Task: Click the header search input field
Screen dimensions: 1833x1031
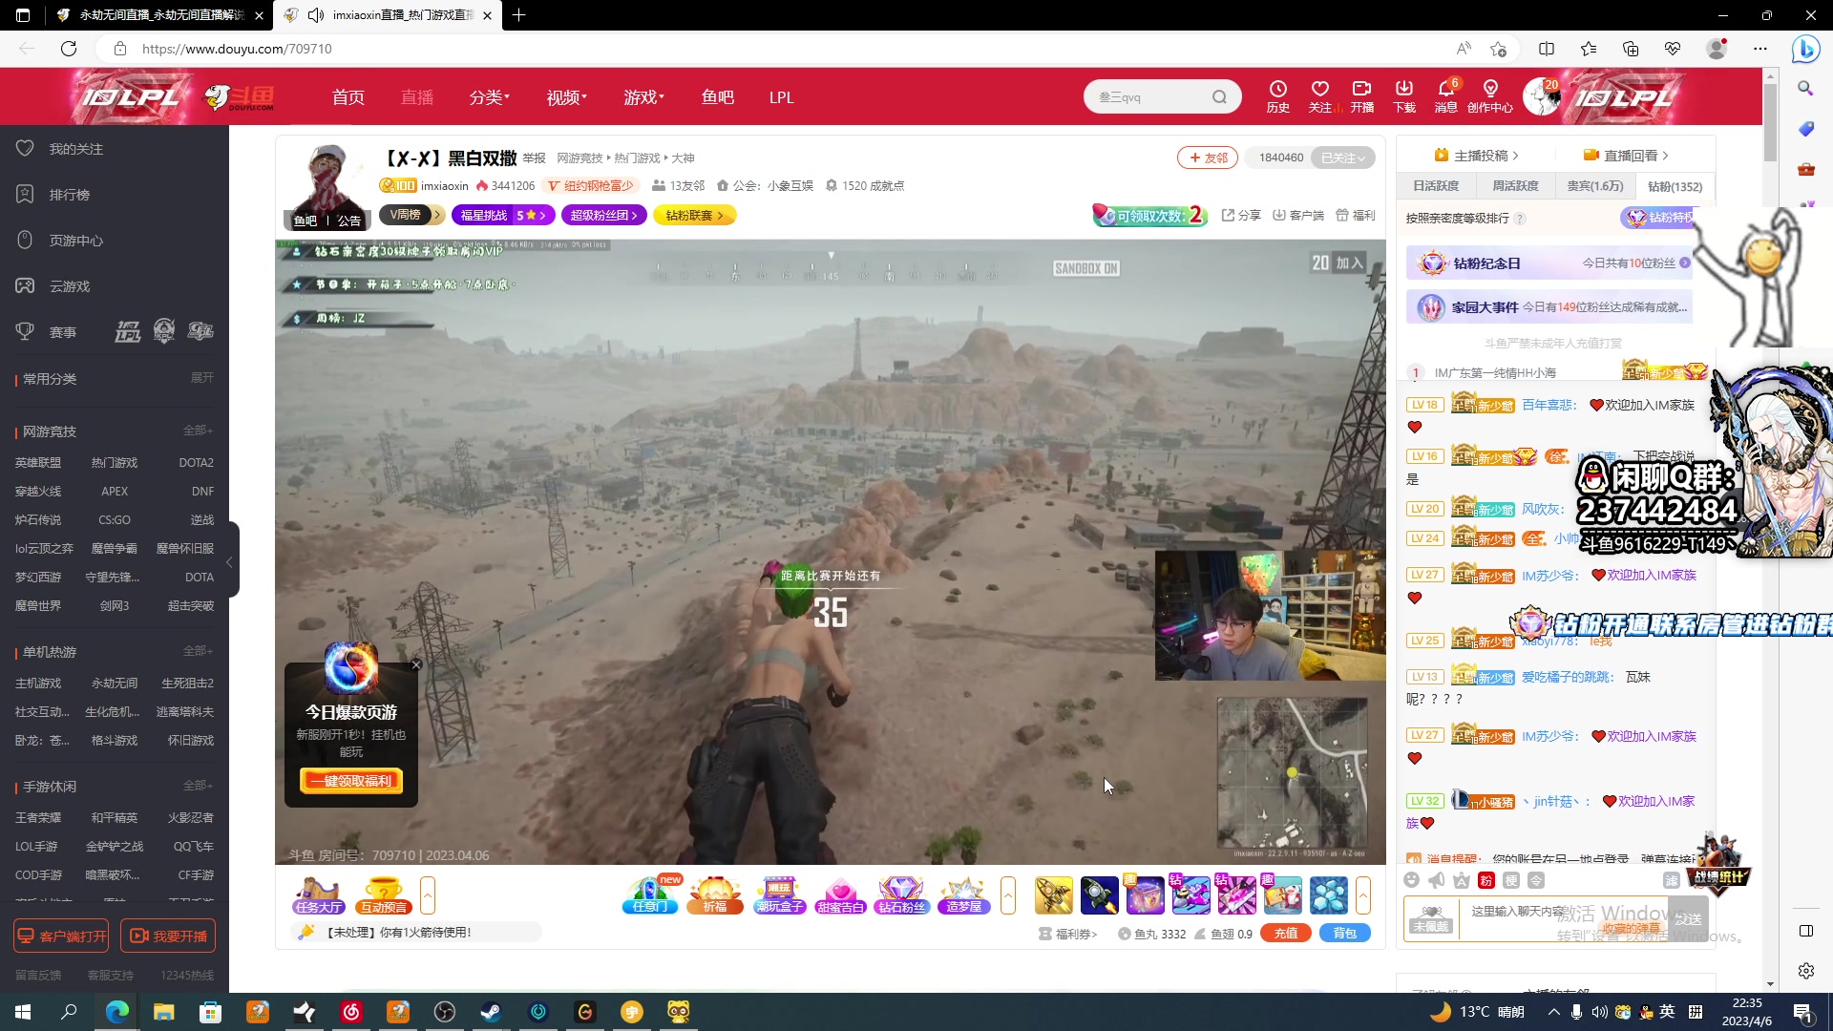Action: [1150, 96]
